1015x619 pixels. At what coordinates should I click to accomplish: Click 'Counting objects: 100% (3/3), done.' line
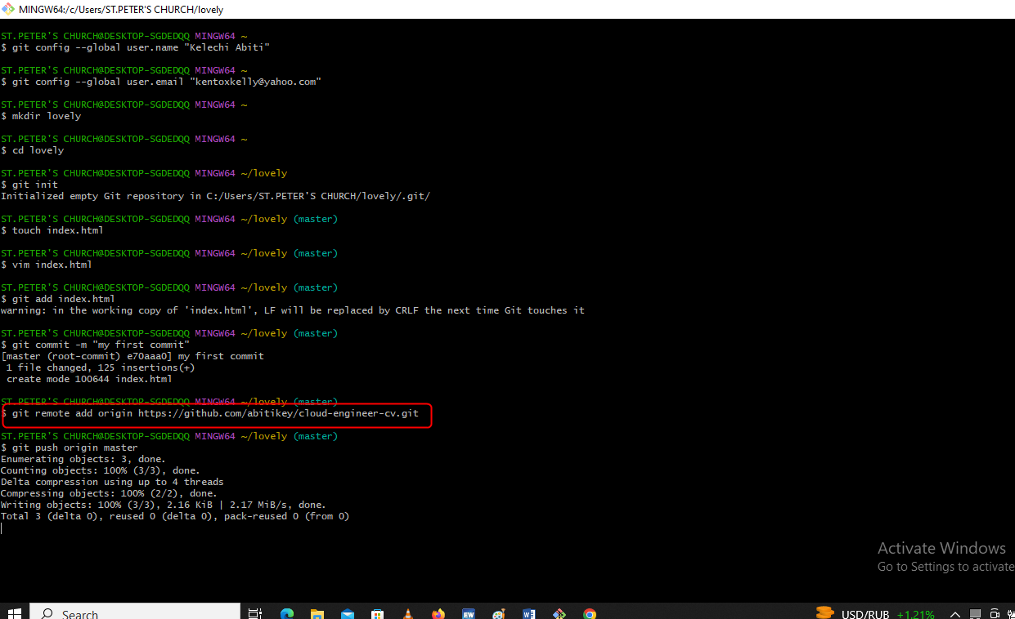[x=100, y=470]
